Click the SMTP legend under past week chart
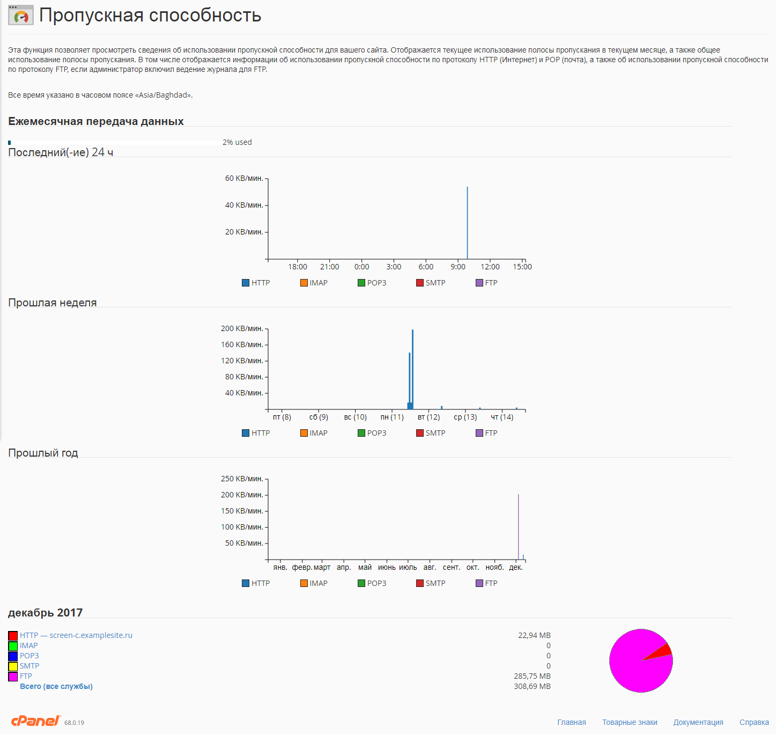Image resolution: width=776 pixels, height=734 pixels. point(431,433)
